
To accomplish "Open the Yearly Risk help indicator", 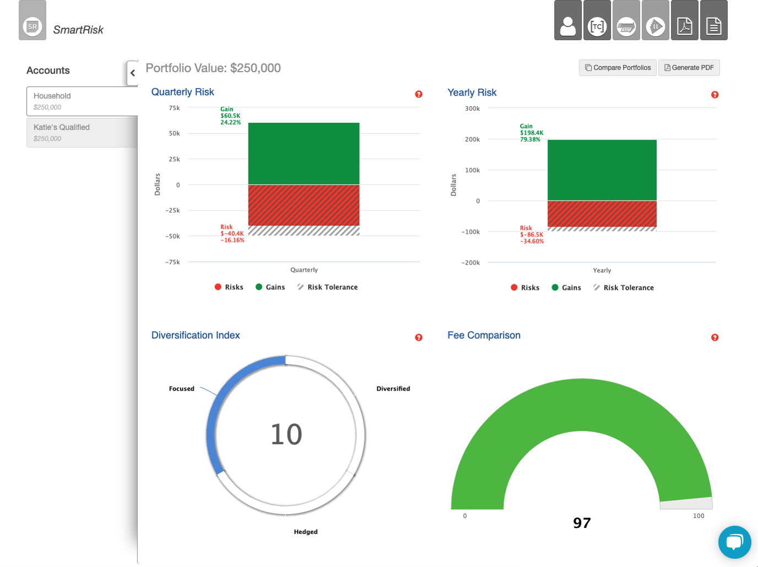I will click(714, 95).
